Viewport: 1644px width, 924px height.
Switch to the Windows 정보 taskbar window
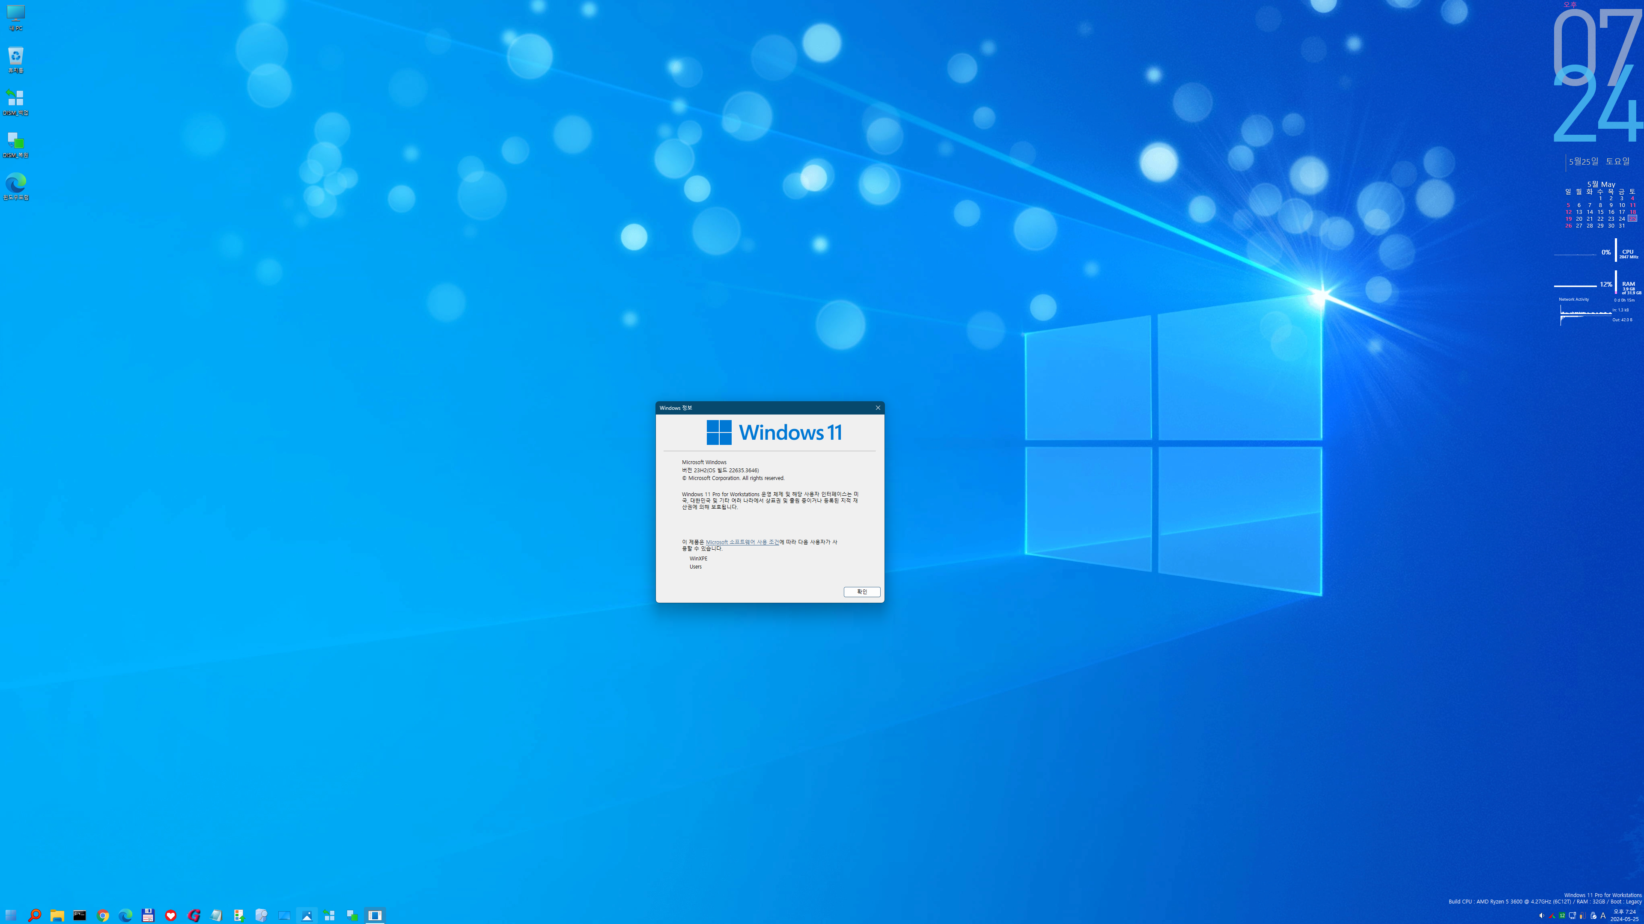(375, 915)
